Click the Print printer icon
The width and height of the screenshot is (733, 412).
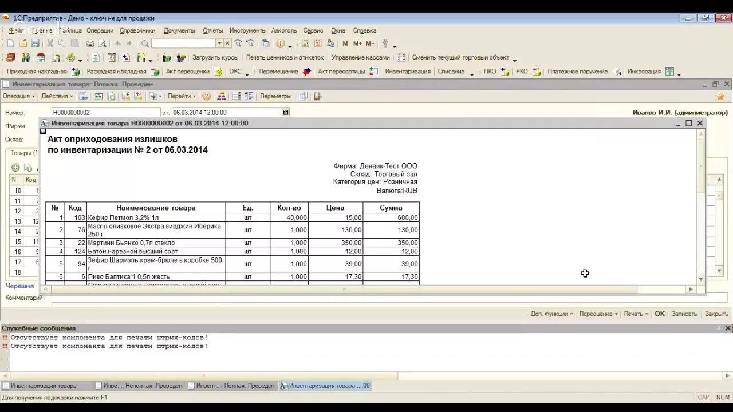(x=90, y=43)
